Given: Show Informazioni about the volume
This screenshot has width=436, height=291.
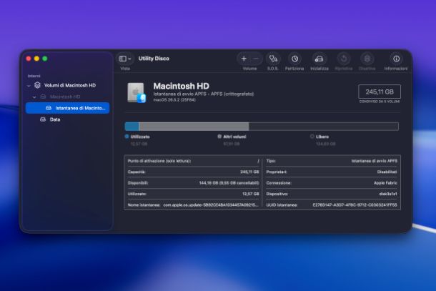Looking at the screenshot, I should click(x=396, y=59).
